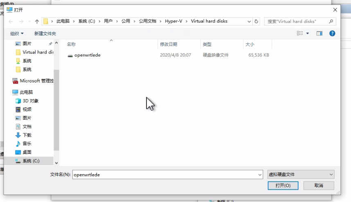Select pinned 图片 in quick access

point(27,43)
